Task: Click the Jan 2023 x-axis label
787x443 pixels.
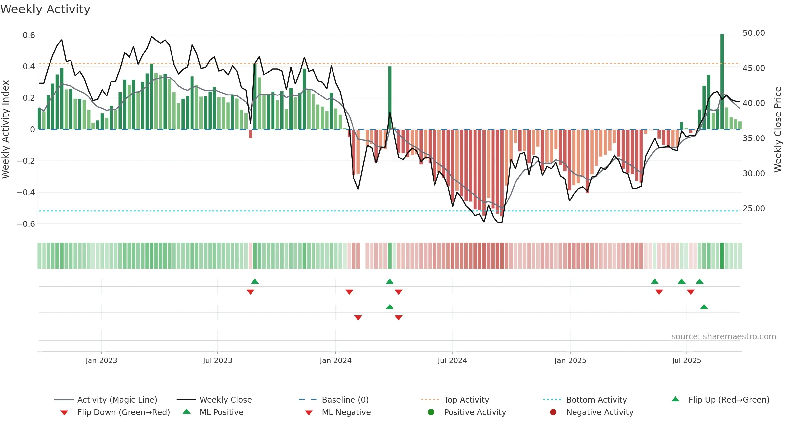Action: pos(101,360)
